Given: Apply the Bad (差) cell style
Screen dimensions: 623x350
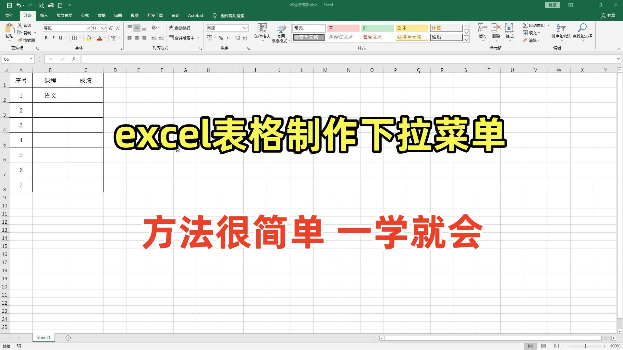Looking at the screenshot, I should coord(343,28).
